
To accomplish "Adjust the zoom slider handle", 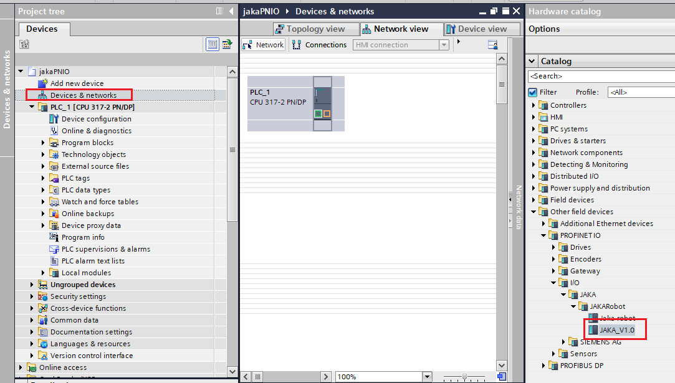I will pos(464,377).
